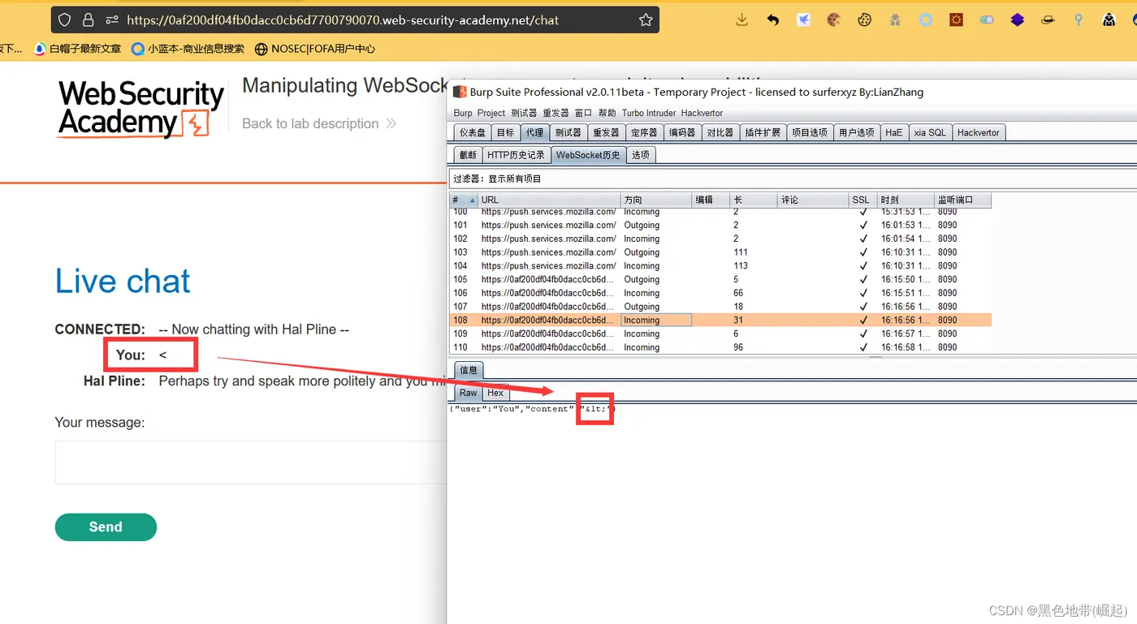This screenshot has width=1137, height=624.
Task: Click the black back-arrow extension icon
Action: (772, 20)
